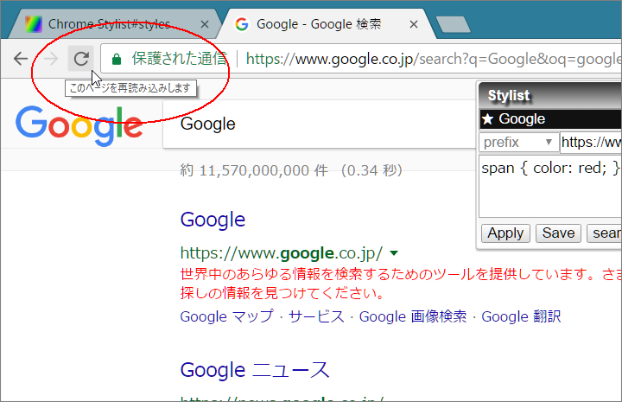Reload the current page
622x402 pixels.
(81, 59)
